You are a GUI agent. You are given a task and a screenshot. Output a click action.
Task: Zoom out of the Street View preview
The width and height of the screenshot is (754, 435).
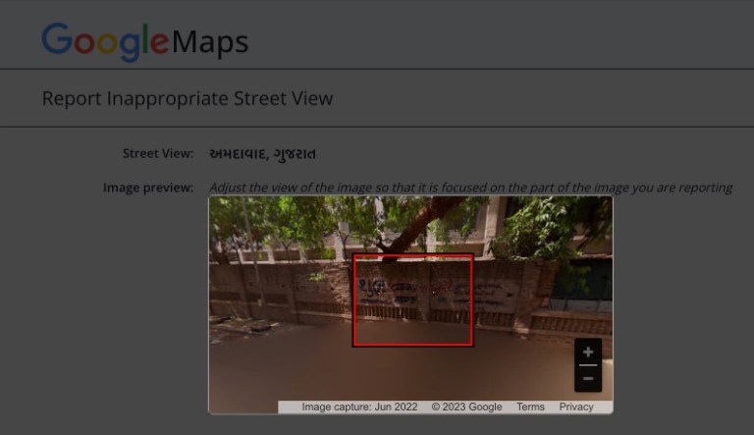[587, 378]
